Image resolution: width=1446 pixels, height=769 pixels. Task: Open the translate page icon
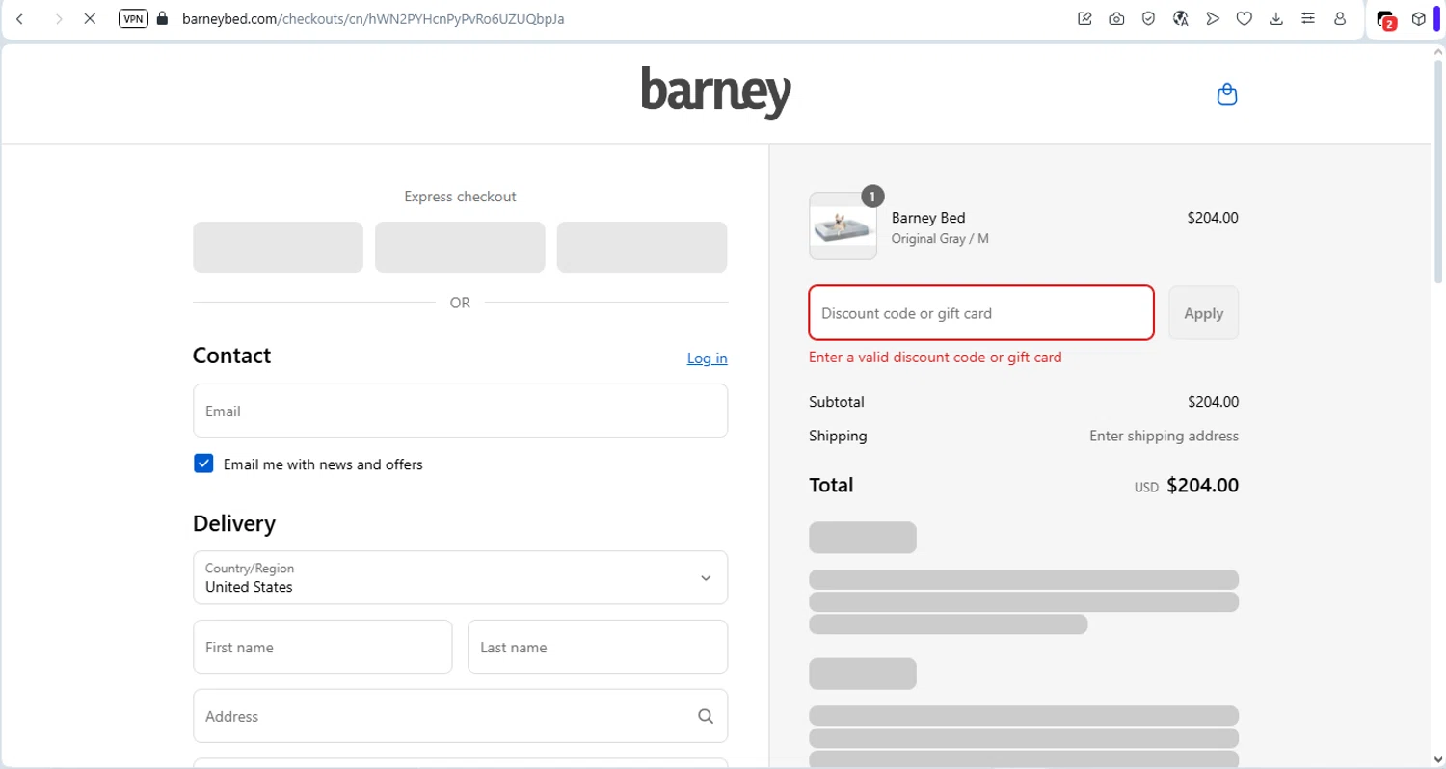[x=1180, y=18]
